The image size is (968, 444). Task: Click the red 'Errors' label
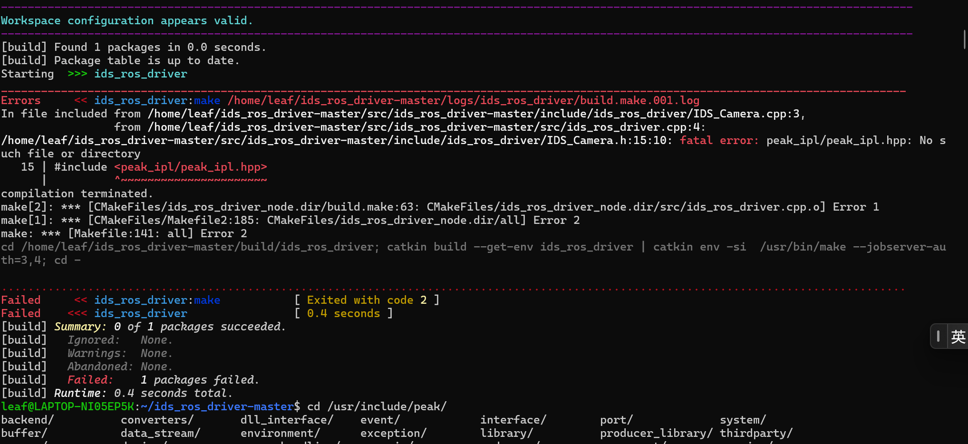[x=21, y=101]
